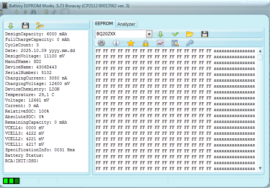Save EEPROM dump with right panel floppy icon

205,34
